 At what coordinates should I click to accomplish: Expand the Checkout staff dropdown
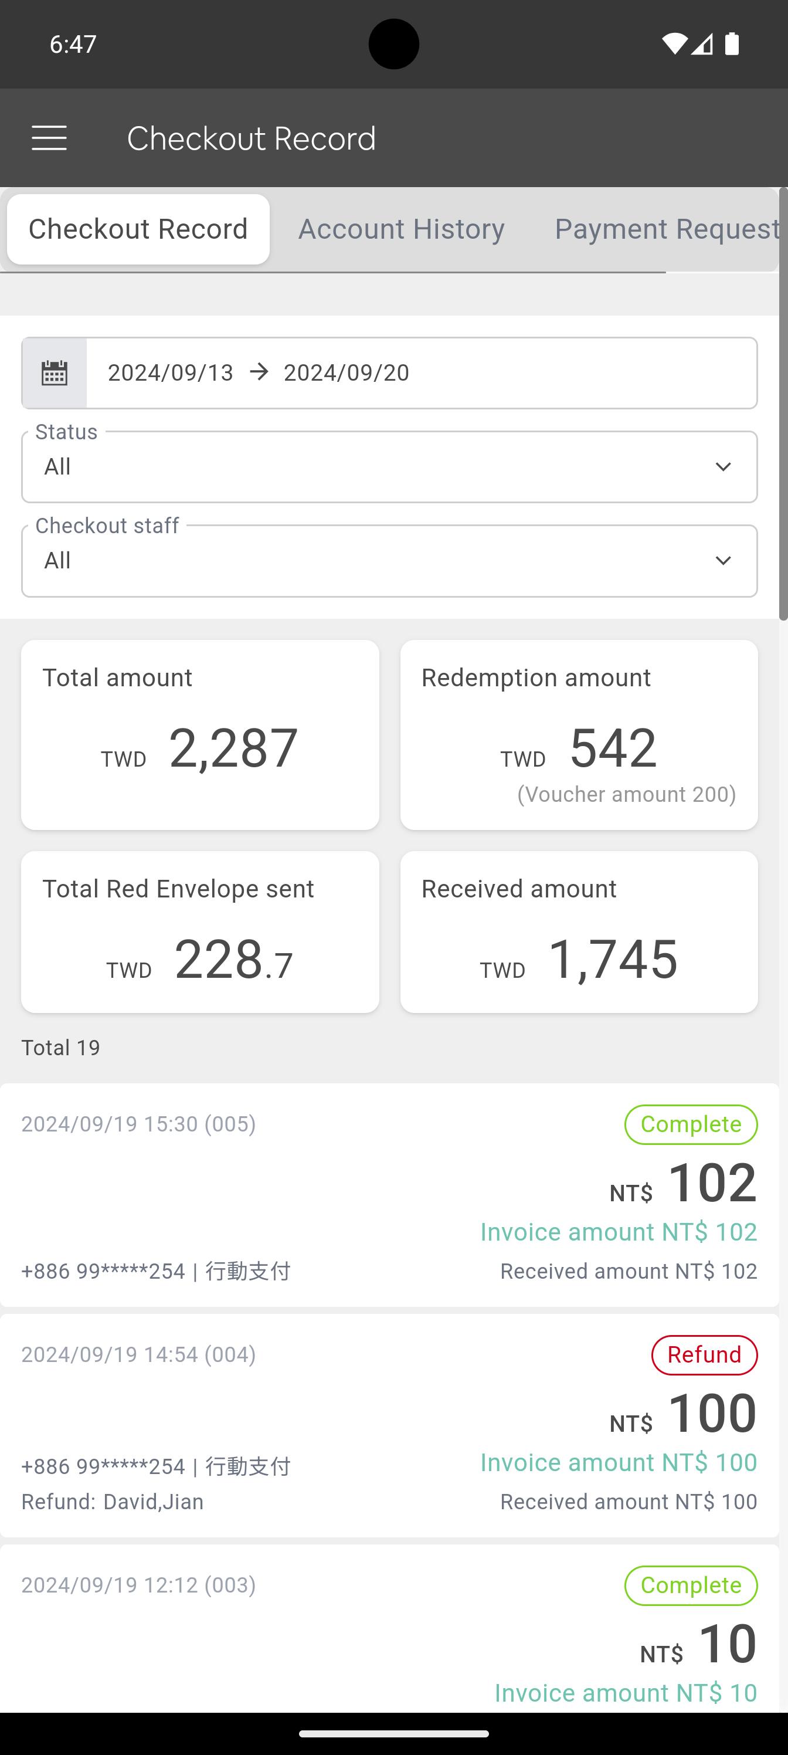[389, 561]
